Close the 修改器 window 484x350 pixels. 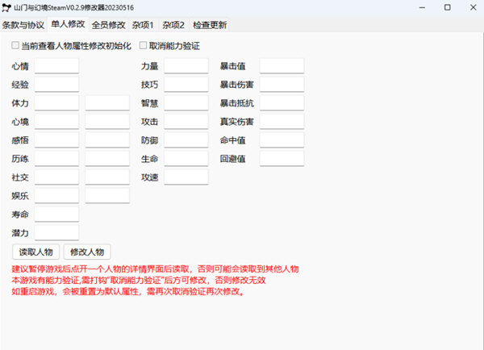tap(473, 7)
